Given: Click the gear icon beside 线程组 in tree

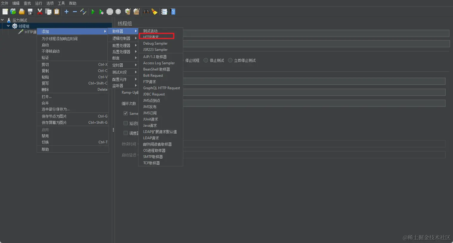Looking at the screenshot, I should (x=15, y=26).
